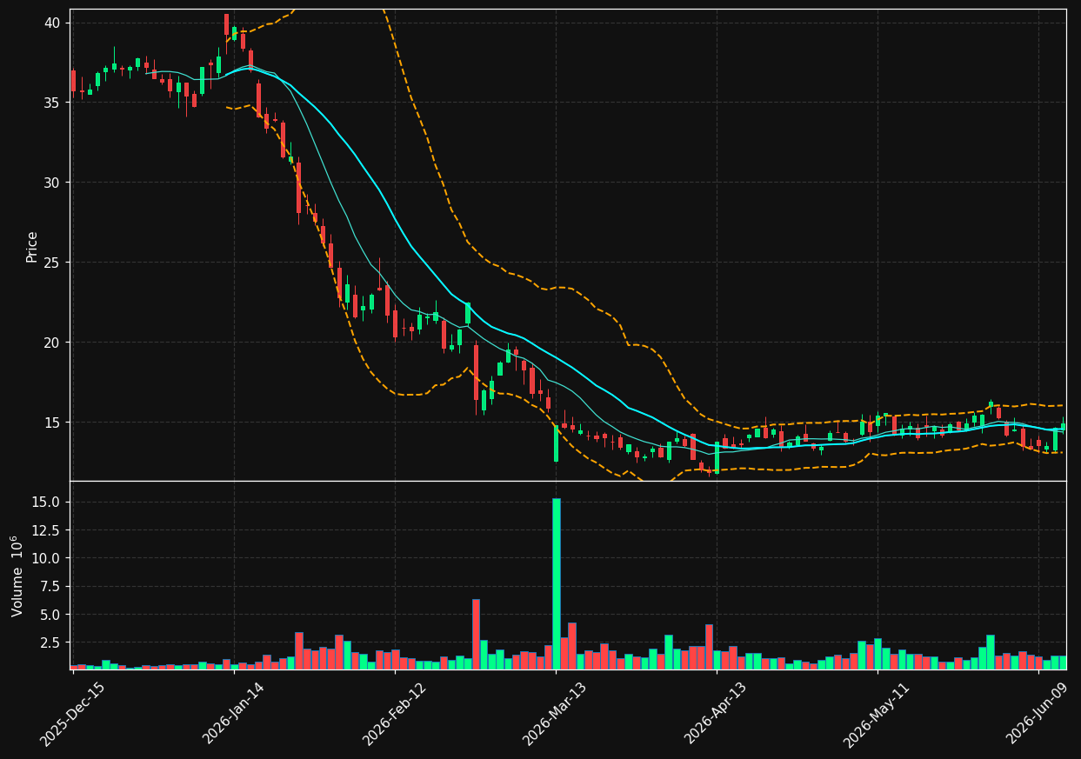Screen dimensions: 1081x759
Task: Click the Volume 10^6 axis label
Action: [x=17, y=576]
